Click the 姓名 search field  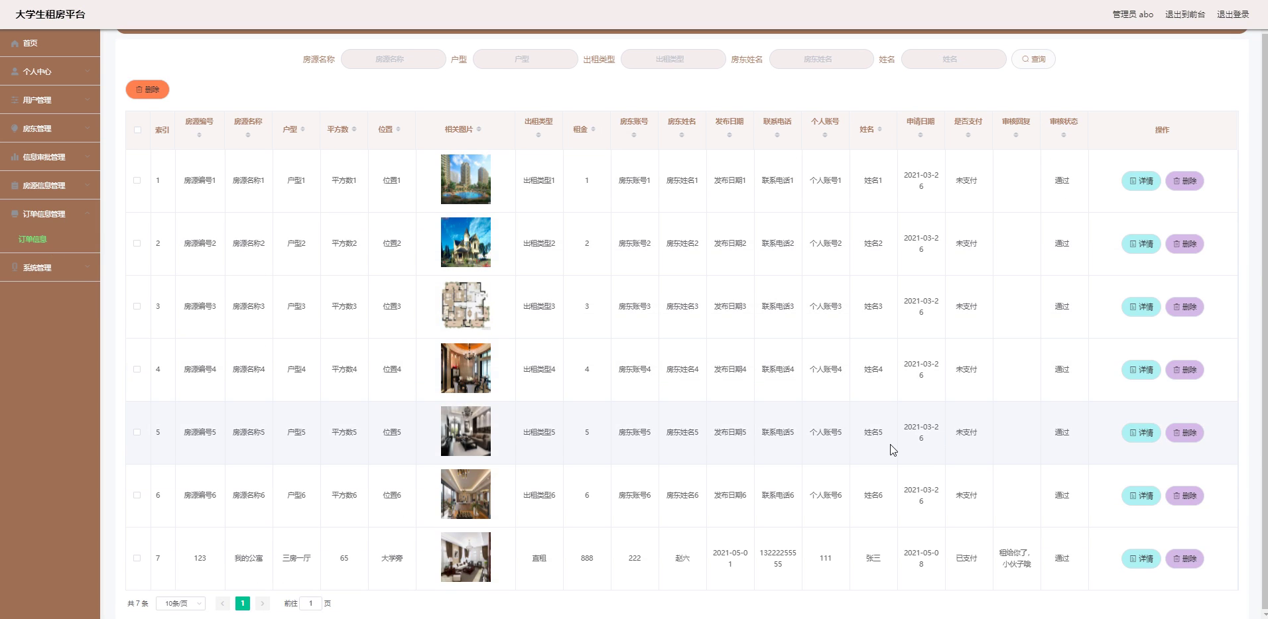point(954,59)
